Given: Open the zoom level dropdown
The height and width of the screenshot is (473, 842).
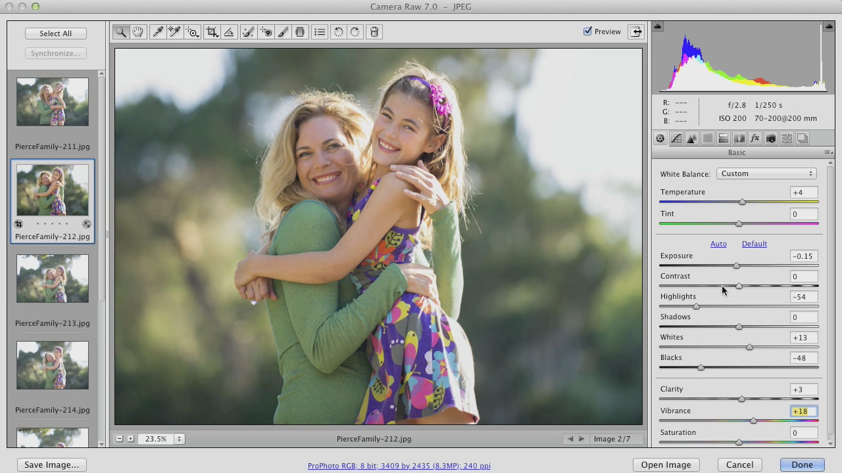Looking at the screenshot, I should click(x=179, y=439).
